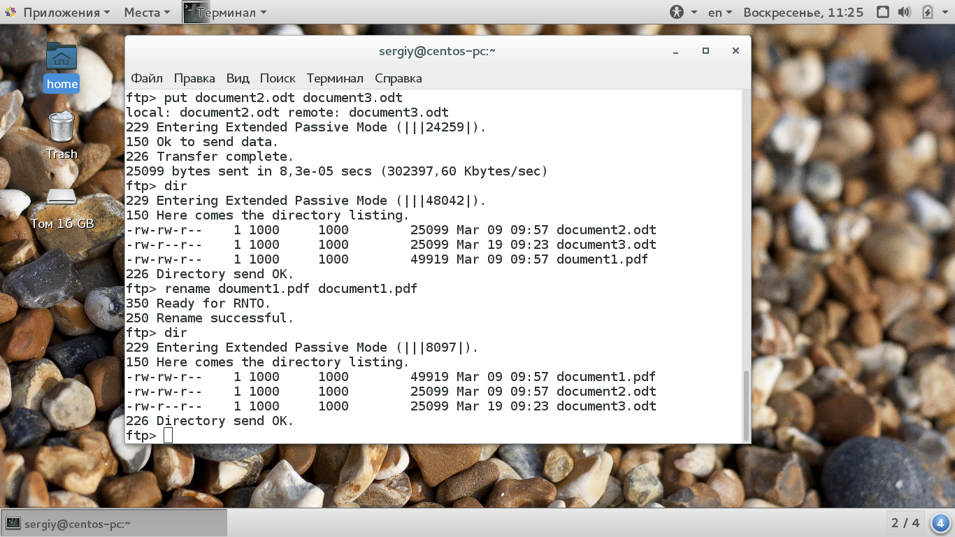
Task: Click the window list icon in top panel
Action: [x=882, y=12]
